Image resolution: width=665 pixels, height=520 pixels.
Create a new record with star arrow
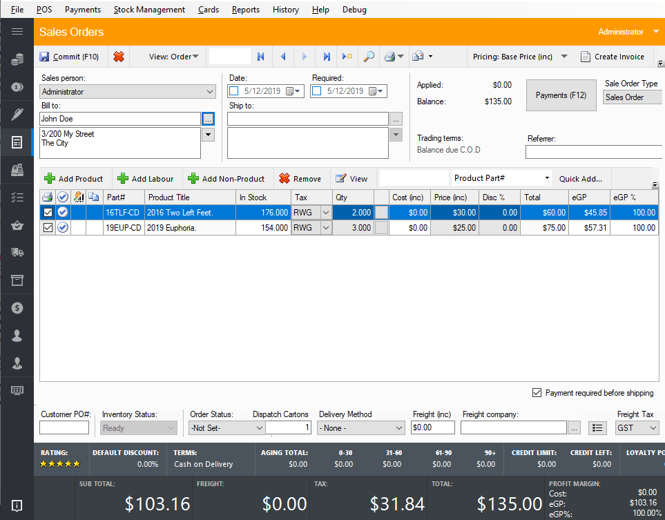(347, 57)
